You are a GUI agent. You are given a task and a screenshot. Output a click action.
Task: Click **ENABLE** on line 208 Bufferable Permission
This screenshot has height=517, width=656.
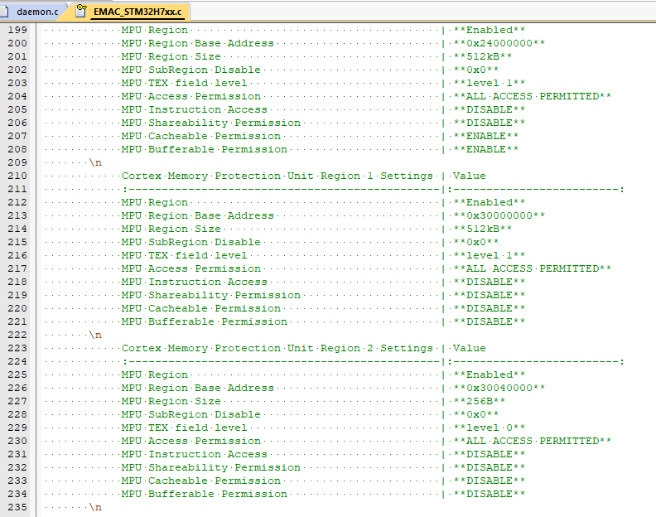tap(485, 149)
